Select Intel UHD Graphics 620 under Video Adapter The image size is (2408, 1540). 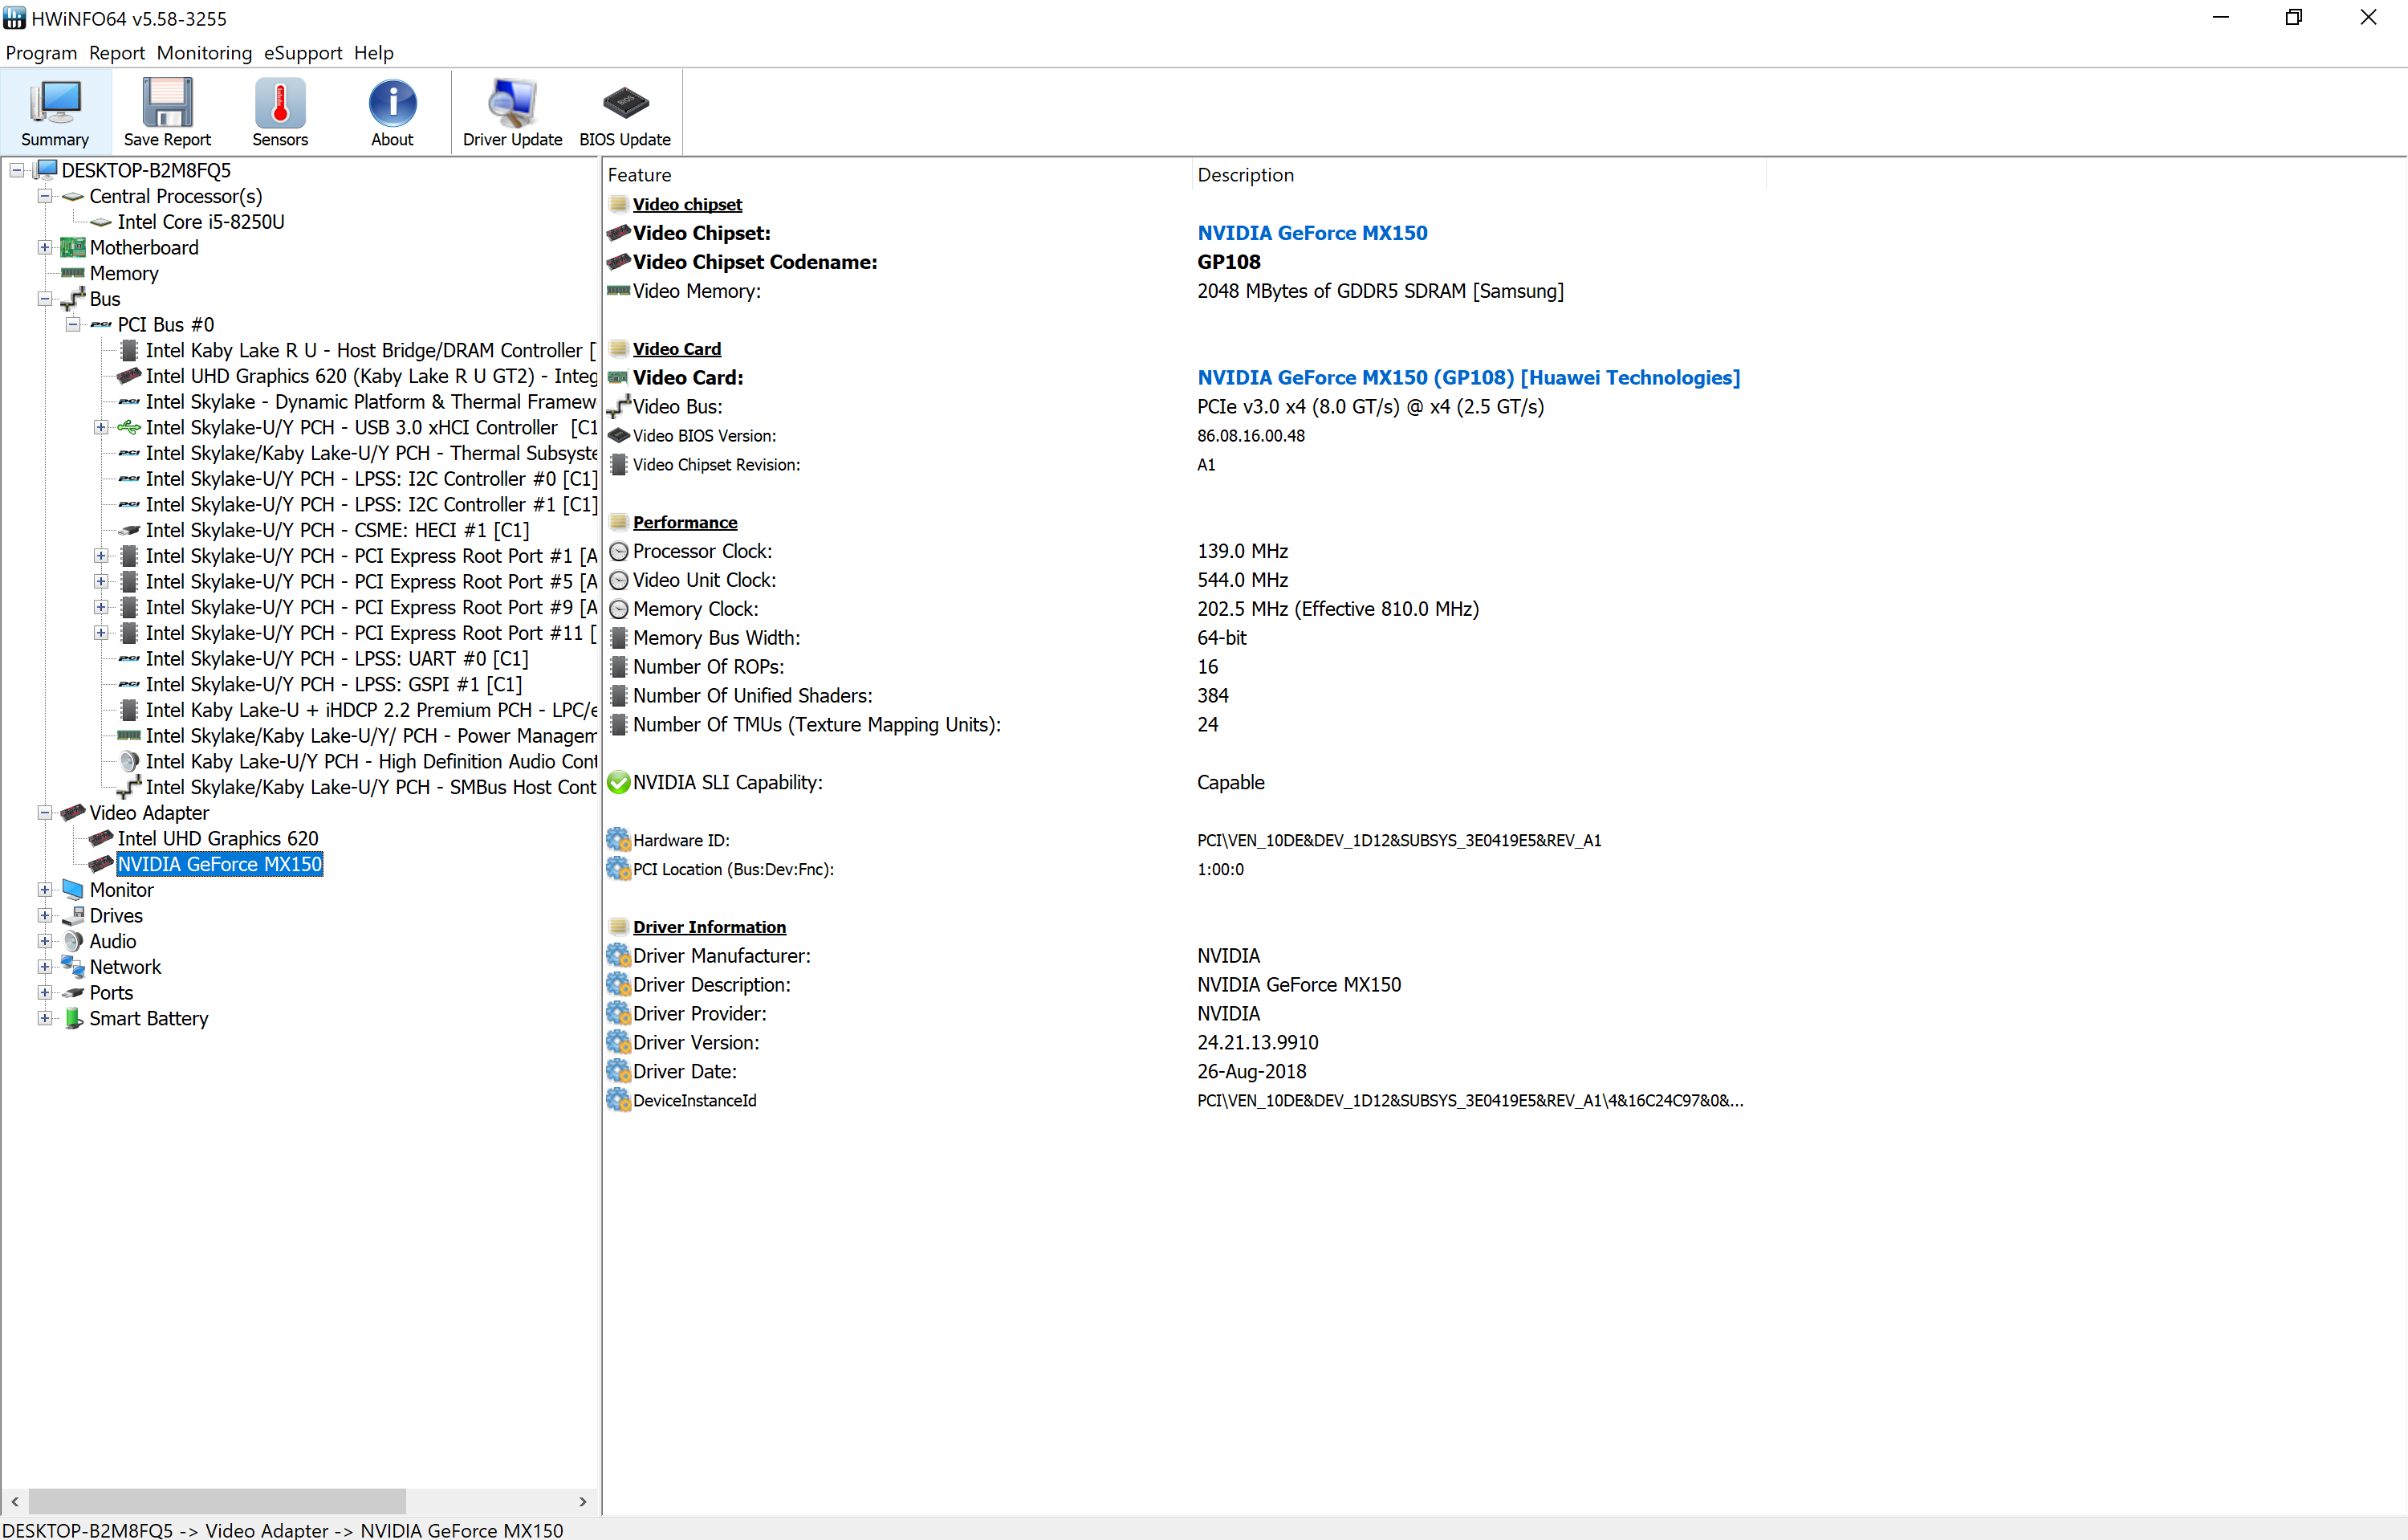[x=218, y=838]
